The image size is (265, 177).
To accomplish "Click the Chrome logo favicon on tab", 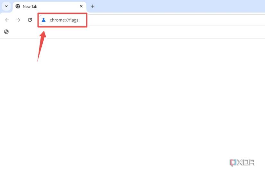I will (x=18, y=6).
